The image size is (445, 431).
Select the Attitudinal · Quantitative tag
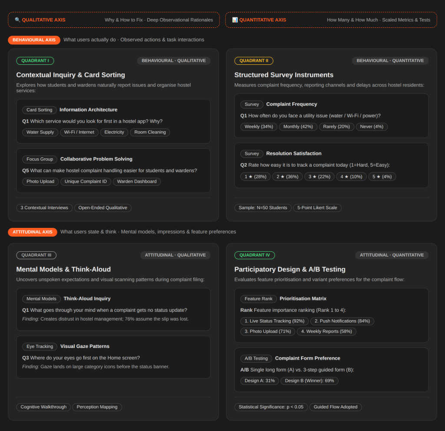point(392,255)
